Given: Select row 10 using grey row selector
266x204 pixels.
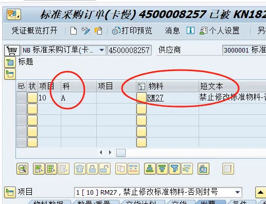Looking at the screenshot, I should pos(22,97).
